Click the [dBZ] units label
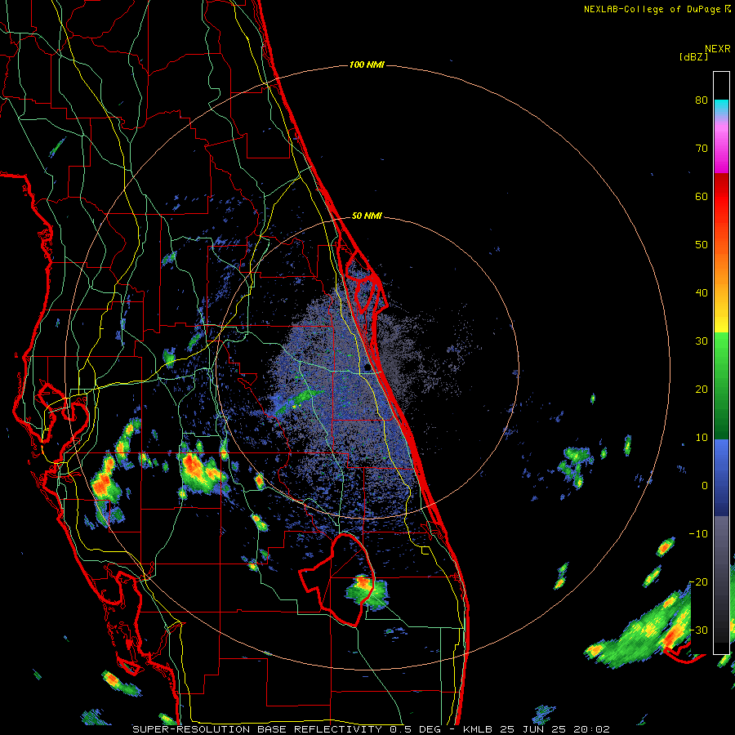The image size is (735, 735). click(693, 57)
